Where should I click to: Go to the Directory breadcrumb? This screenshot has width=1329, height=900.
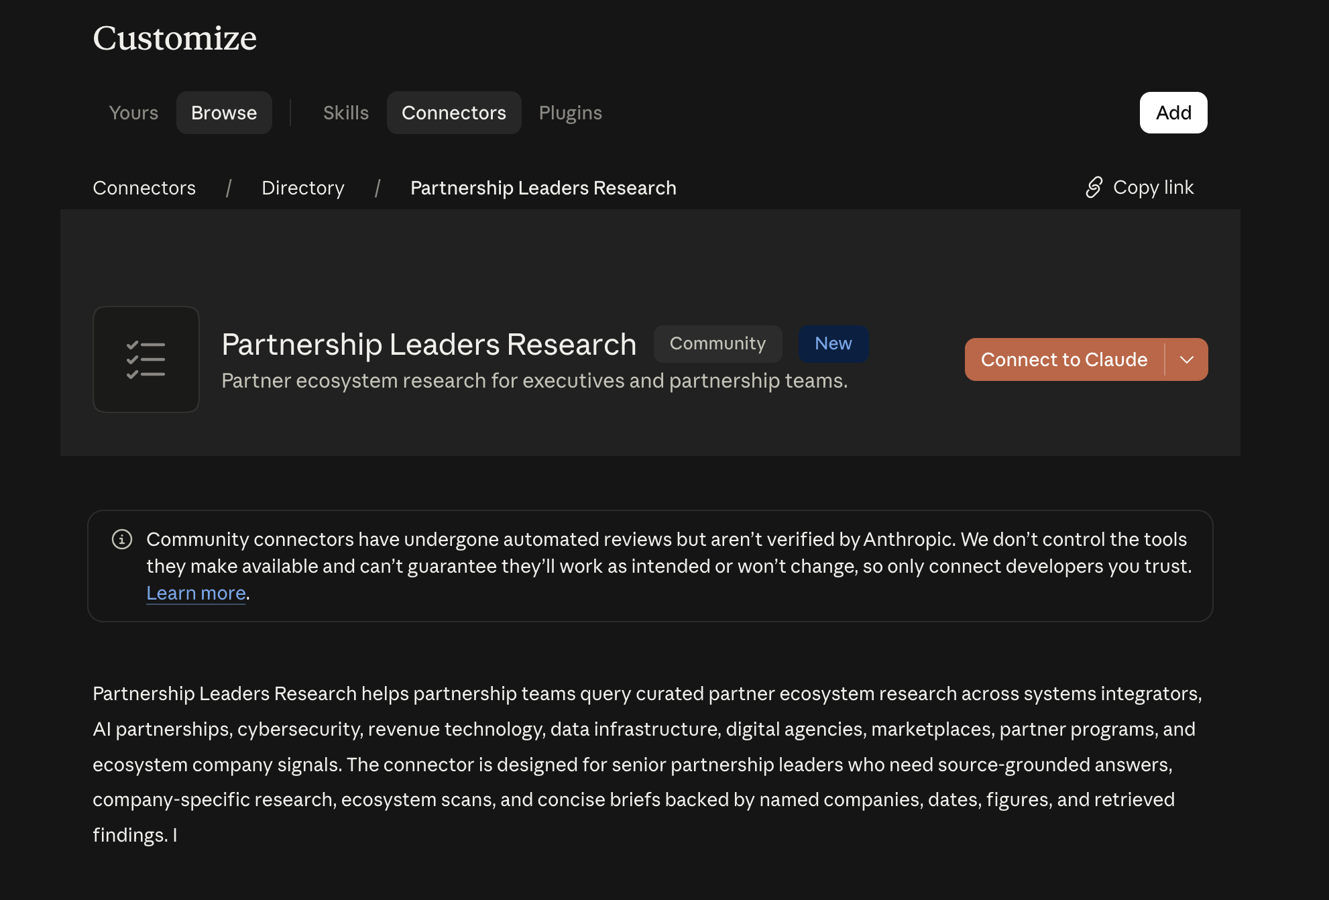coord(303,188)
